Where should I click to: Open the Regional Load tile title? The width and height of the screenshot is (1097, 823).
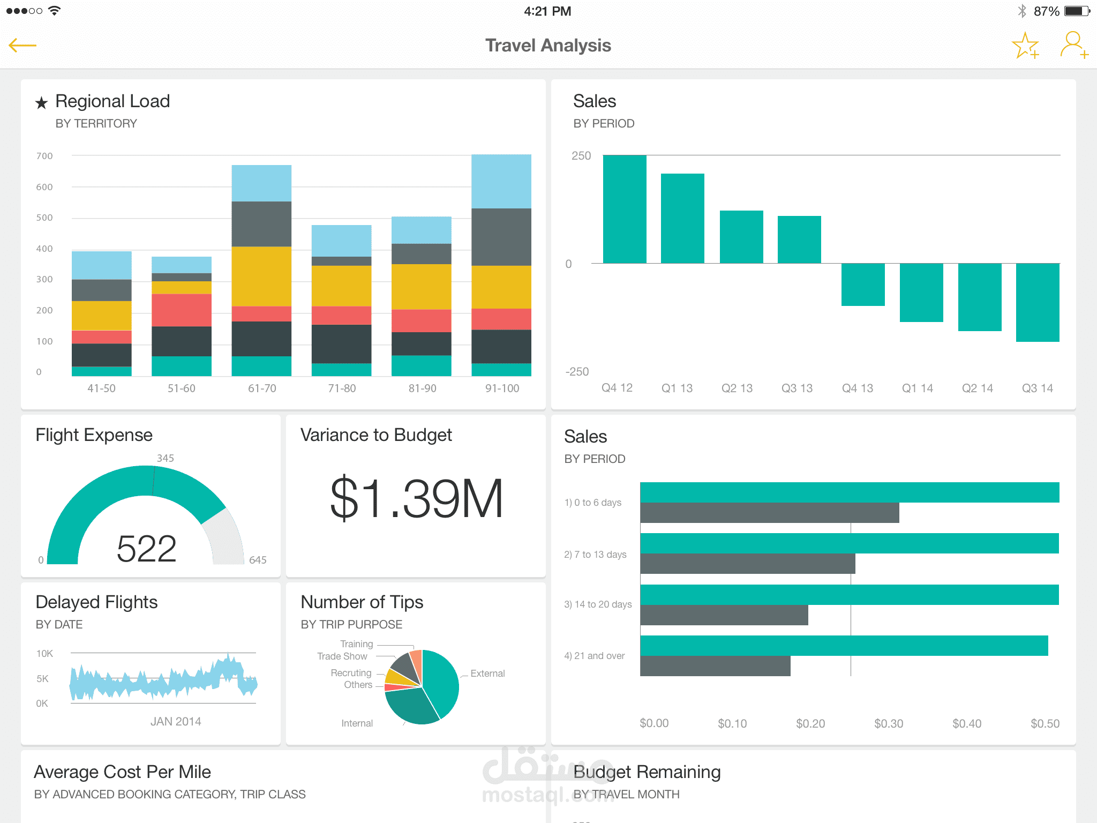click(x=112, y=101)
